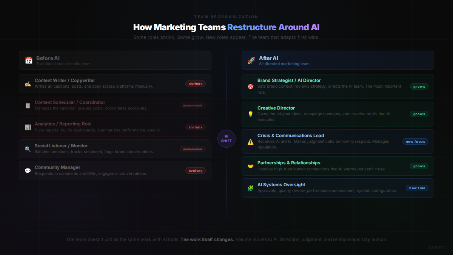Click the new focus tag on Crisis Lead
Viewport: 453px width, 255px height.
point(415,142)
